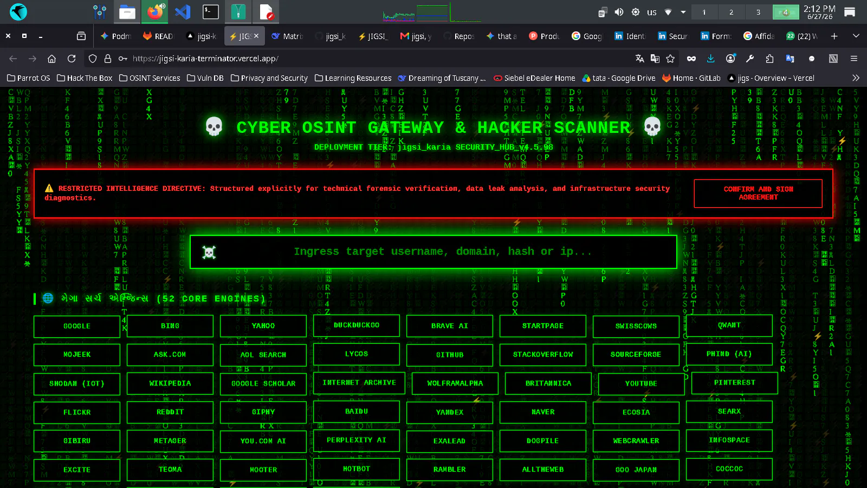Open the wrench developer tools icon
867x488 pixels.
750,59
